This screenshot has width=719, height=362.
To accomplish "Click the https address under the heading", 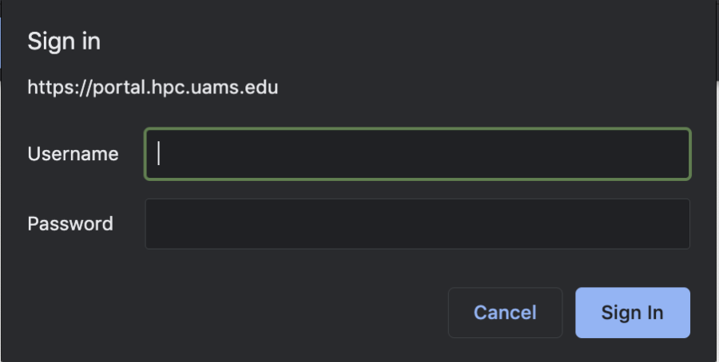I will point(153,88).
